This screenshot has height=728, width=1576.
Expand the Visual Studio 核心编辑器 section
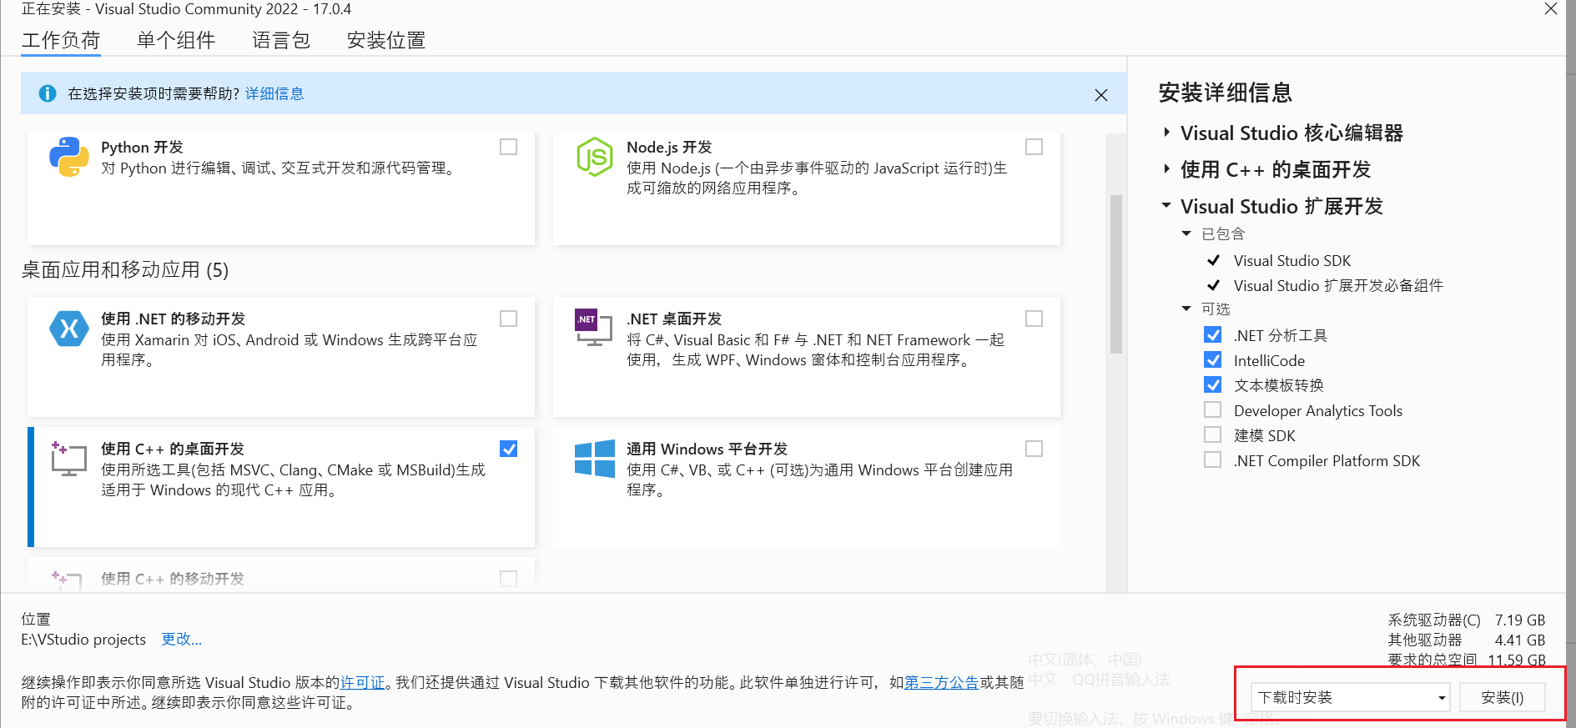[1166, 133]
